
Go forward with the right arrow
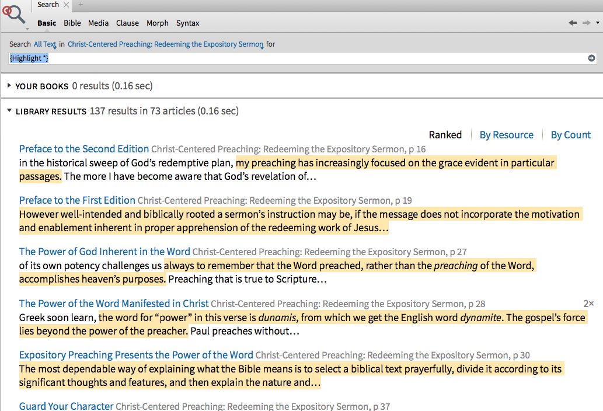point(586,23)
